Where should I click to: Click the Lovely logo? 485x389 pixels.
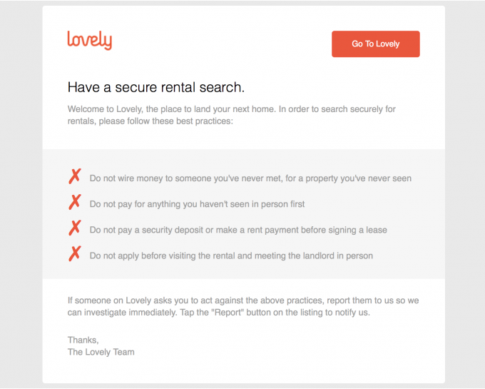[90, 40]
